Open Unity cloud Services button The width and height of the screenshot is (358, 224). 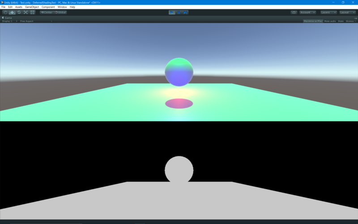(294, 13)
